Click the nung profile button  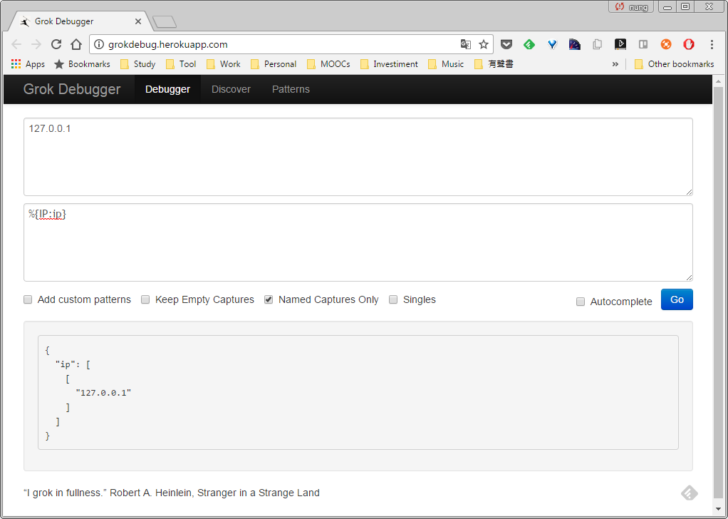coord(631,6)
